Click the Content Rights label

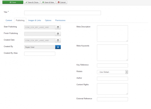point(82,85)
